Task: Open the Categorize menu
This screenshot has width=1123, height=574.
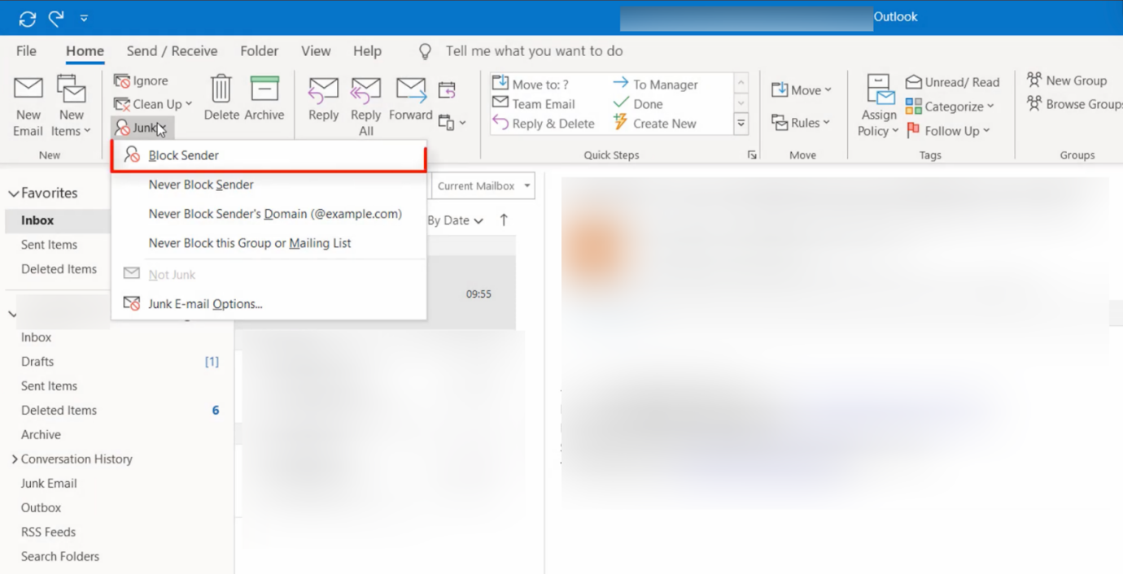Action: point(950,106)
